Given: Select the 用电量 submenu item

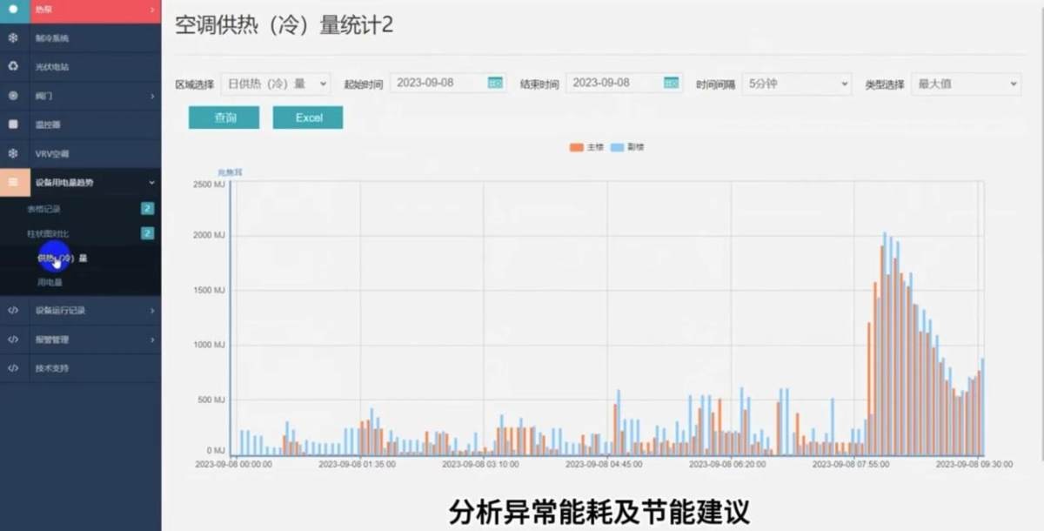Looking at the screenshot, I should (x=50, y=282).
